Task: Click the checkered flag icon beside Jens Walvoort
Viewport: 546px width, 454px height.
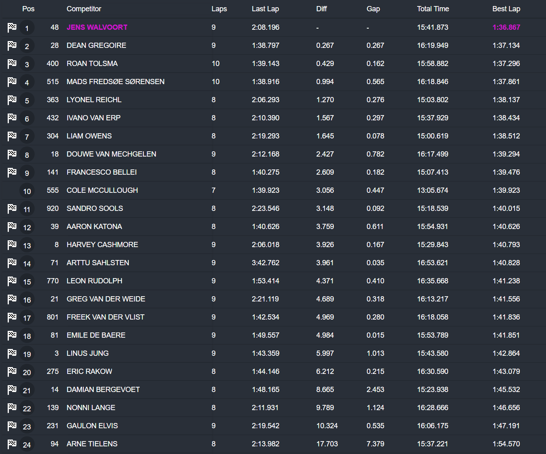Action: tap(12, 27)
